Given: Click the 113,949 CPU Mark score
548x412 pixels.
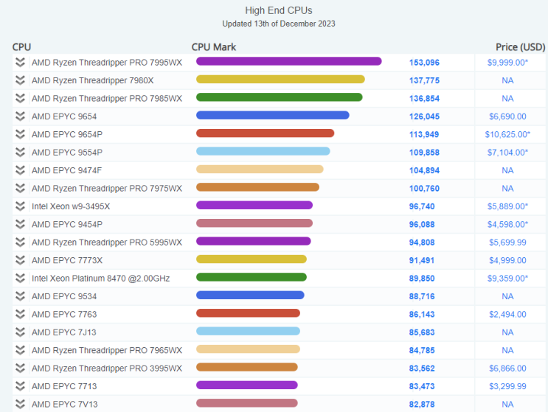Looking at the screenshot, I should coord(424,134).
